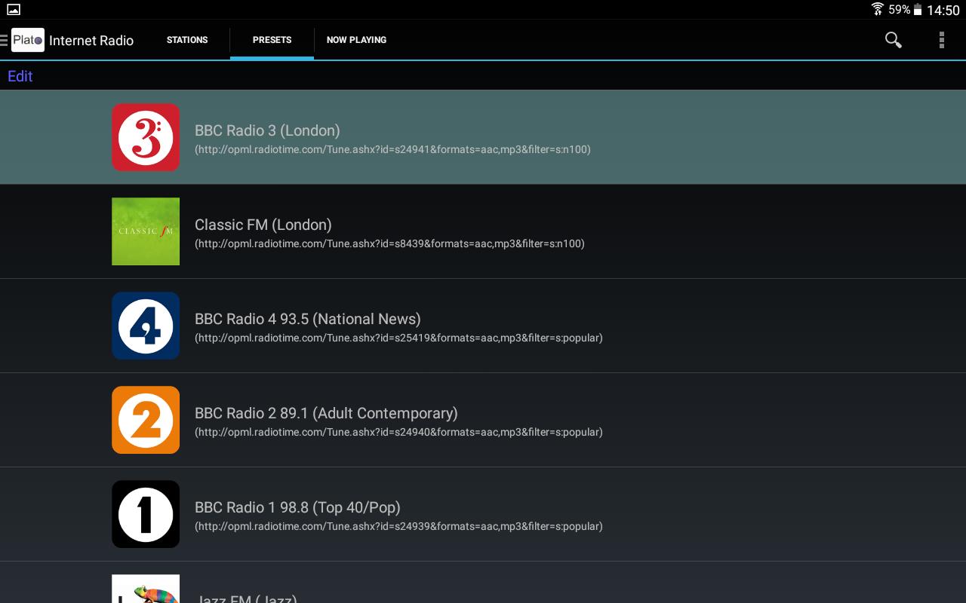Screen dimensions: 966x603
Task: Tap the 14:50 clock
Action: click(943, 10)
